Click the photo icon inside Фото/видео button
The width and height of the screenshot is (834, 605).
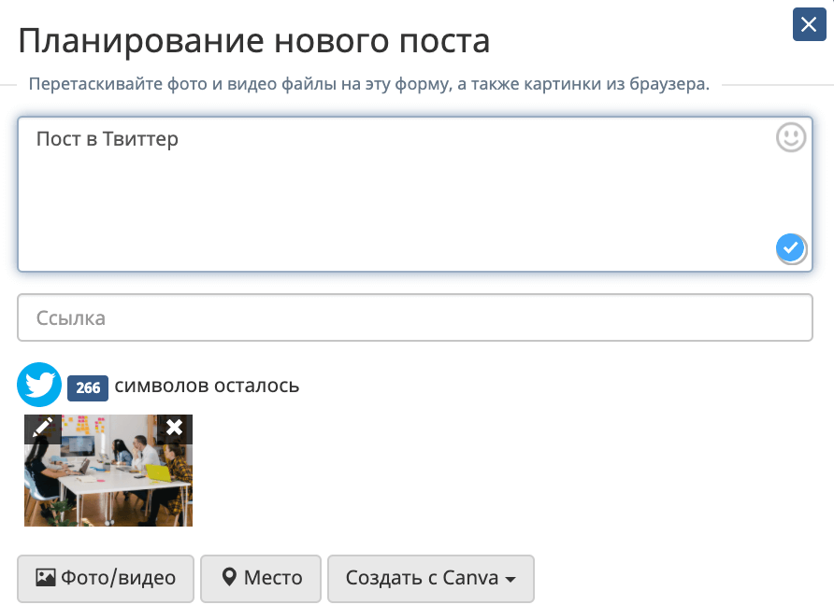tap(48, 579)
